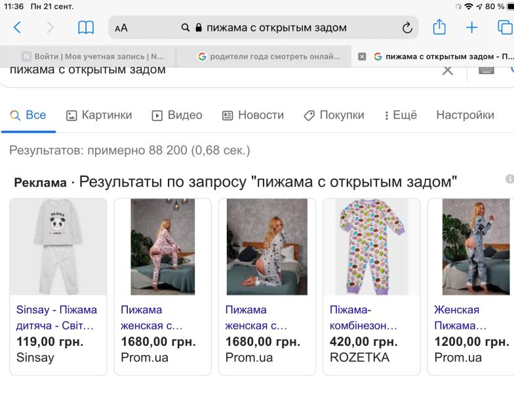This screenshot has height=393, width=514.
Task: Open the ad info icon beside Реклама heading
Action: 509,179
